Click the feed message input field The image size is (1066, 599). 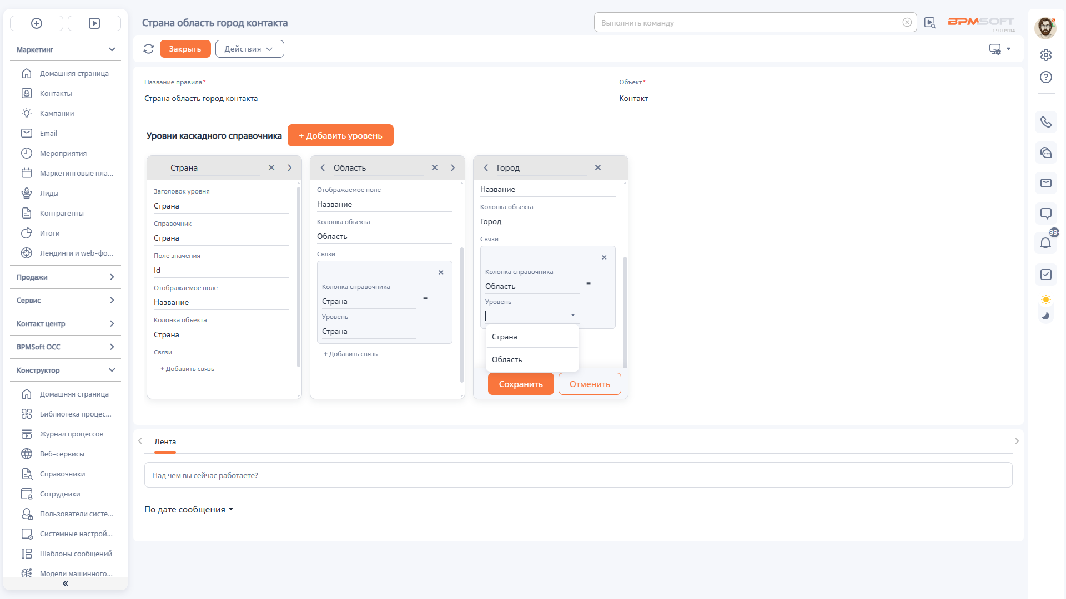tap(578, 475)
